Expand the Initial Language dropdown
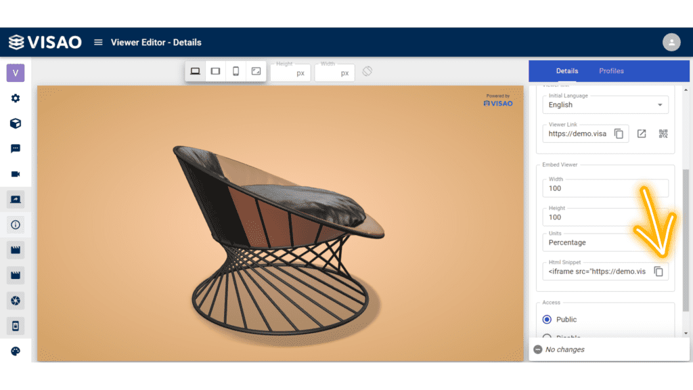 tap(605, 105)
